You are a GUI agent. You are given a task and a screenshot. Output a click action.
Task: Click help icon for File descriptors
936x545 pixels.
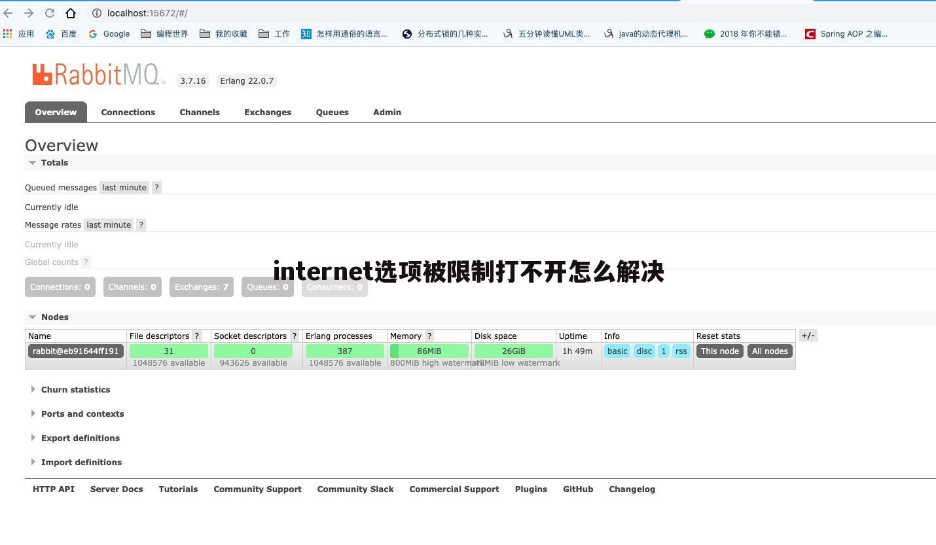point(196,336)
